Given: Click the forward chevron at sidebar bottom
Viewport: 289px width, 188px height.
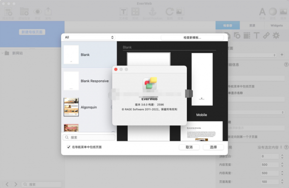Looking at the screenshot, I should pyautogui.click(x=16, y=184).
